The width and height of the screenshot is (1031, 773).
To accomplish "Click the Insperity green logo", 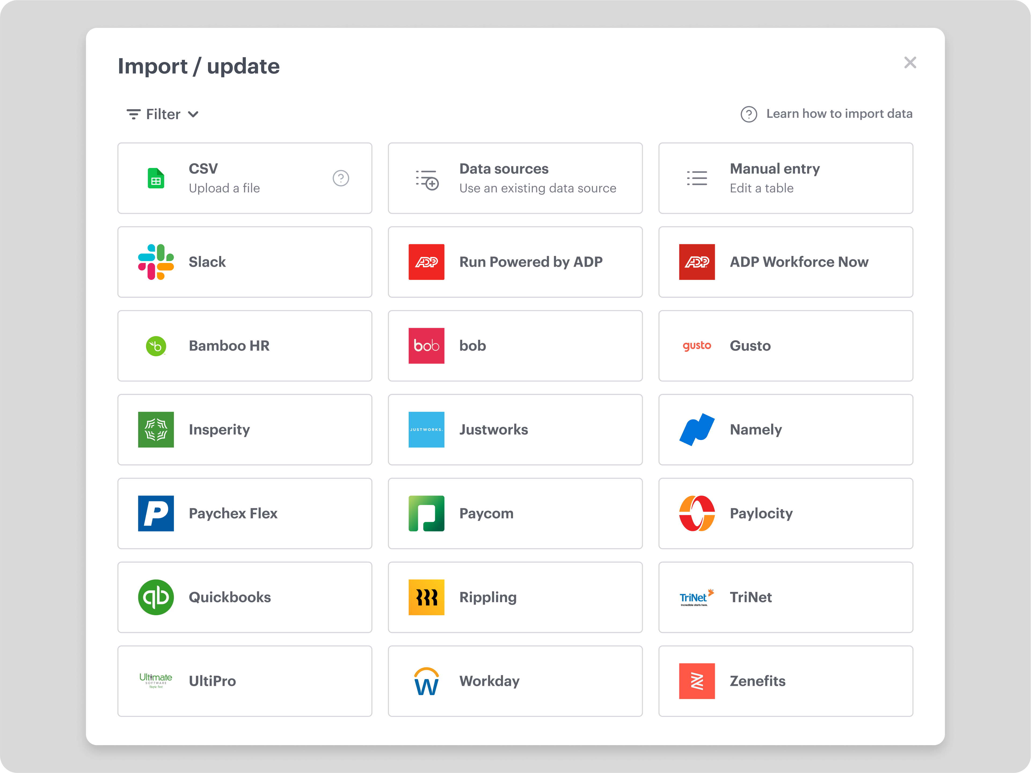I will [x=156, y=430].
